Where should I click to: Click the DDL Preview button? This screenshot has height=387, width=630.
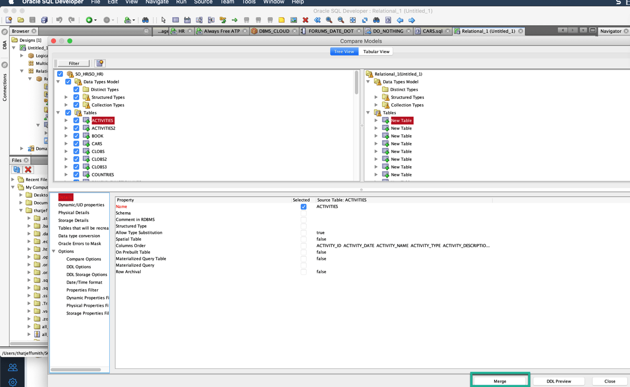point(559,381)
